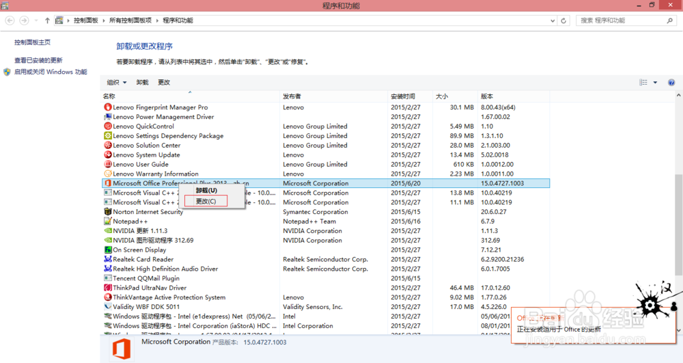This screenshot has height=363, width=683.
Task: Select the Windows 驱动程序包 Intel Corporation (iaStorA) row
Action: [326, 326]
